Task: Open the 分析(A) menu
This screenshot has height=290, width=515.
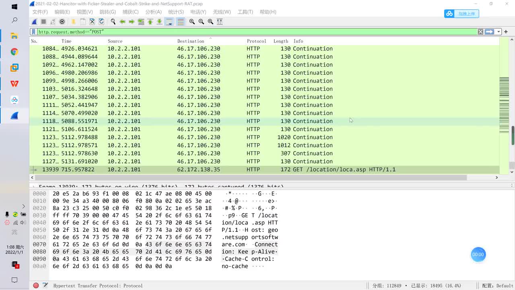Action: [153, 12]
